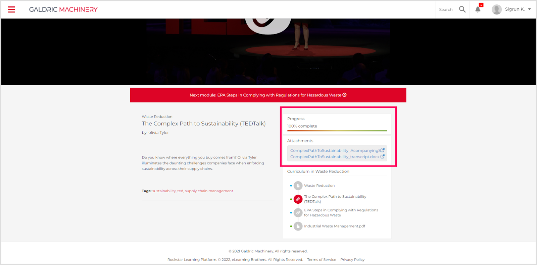Click the Attachments heading

[x=300, y=141]
